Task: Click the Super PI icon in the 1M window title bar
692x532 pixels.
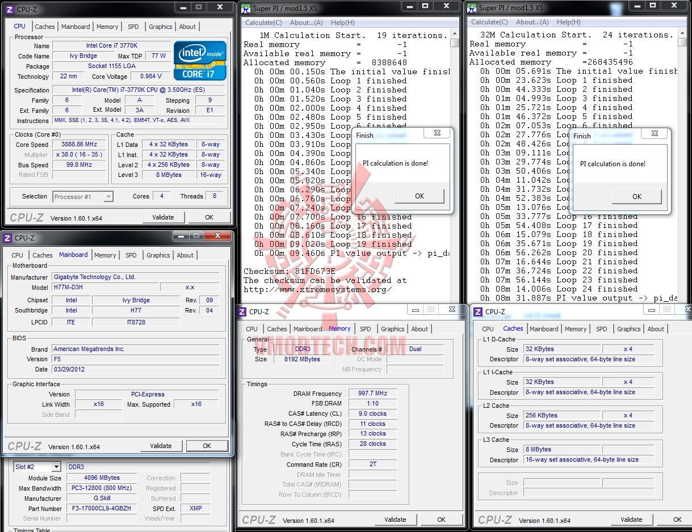Action: coord(245,8)
